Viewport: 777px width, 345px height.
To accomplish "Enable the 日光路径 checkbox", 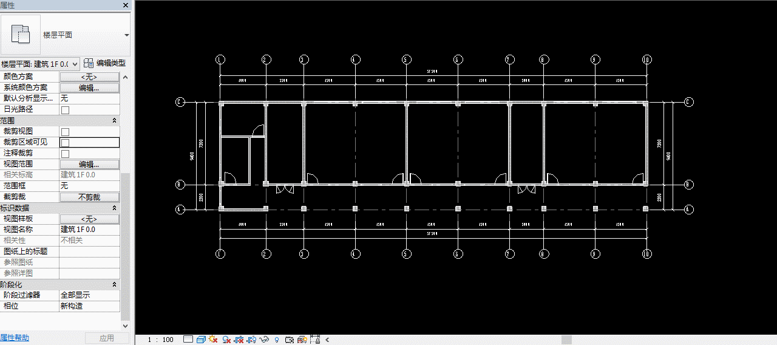I will point(65,110).
